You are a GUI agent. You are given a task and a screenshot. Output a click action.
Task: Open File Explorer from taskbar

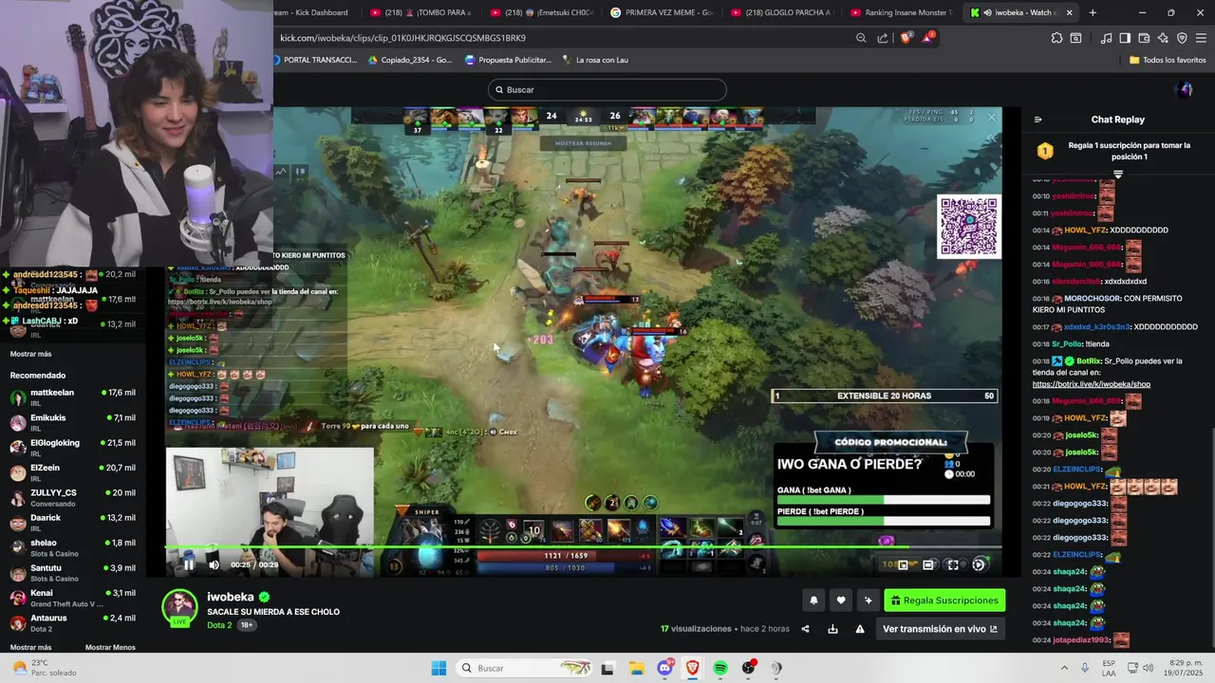(x=636, y=668)
